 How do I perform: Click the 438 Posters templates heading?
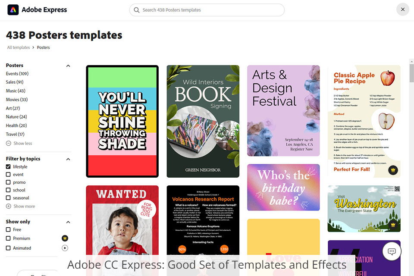point(64,35)
